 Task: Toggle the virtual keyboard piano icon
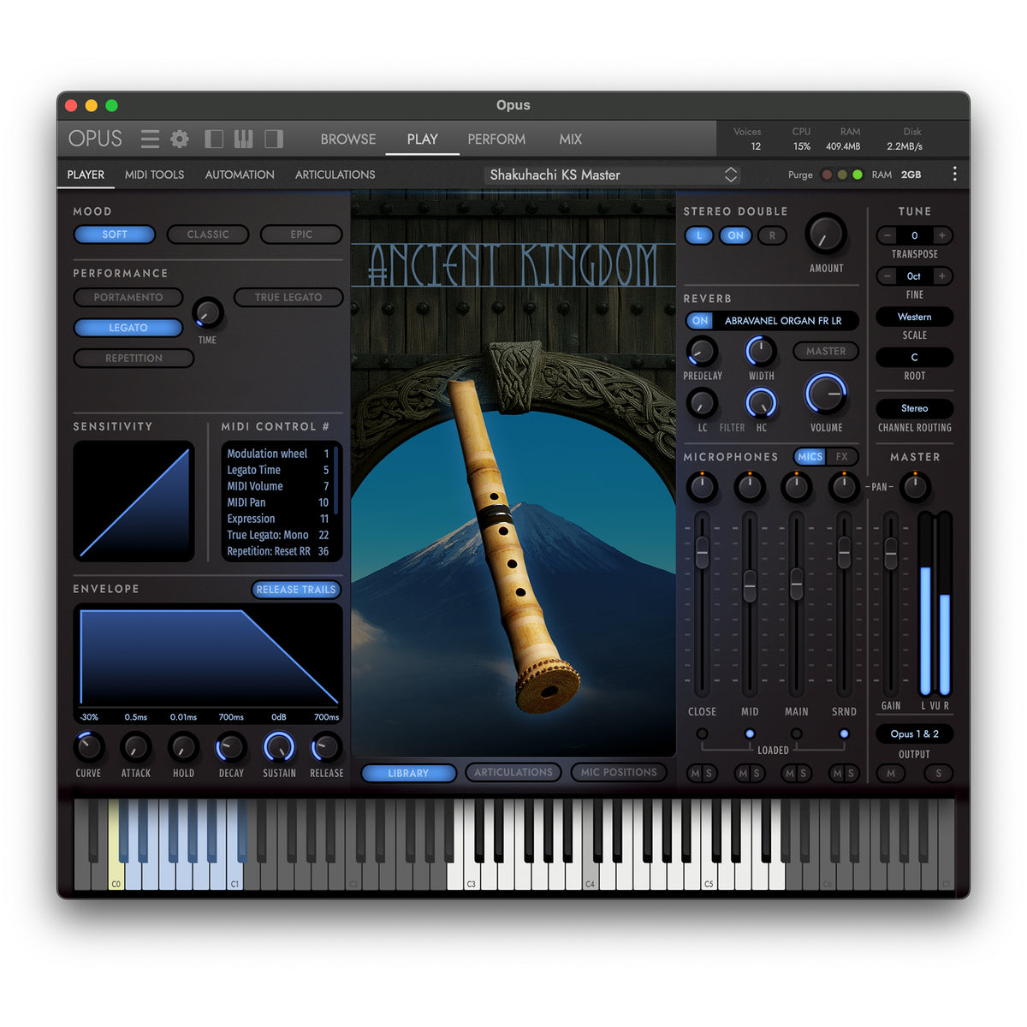coord(243,139)
